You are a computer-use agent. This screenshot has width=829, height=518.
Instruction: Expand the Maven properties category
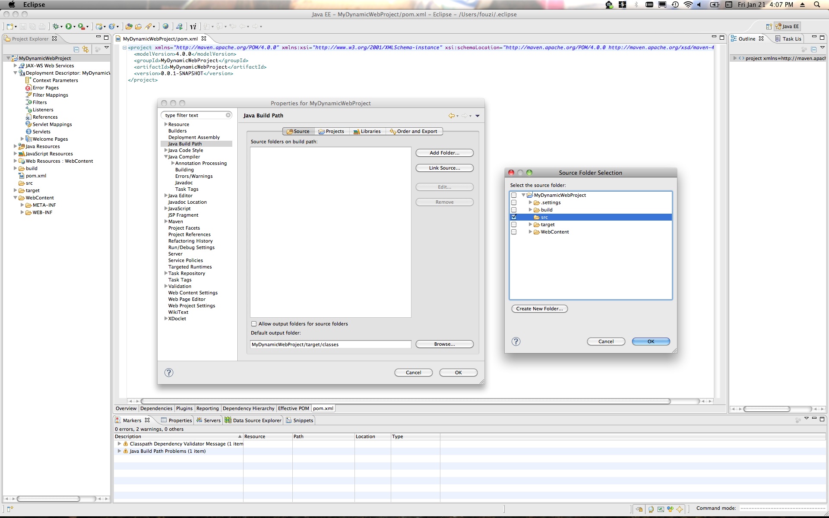(166, 221)
